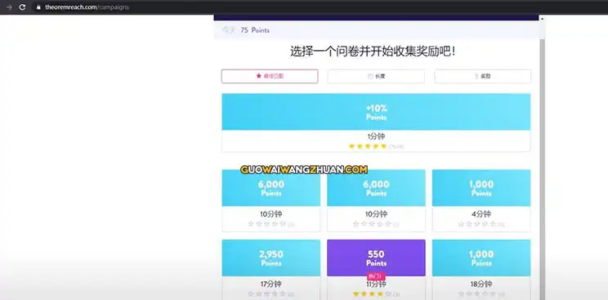The width and height of the screenshot is (608, 300).
Task: Click the clock icon on the 长度 tab
Action: pos(370,77)
